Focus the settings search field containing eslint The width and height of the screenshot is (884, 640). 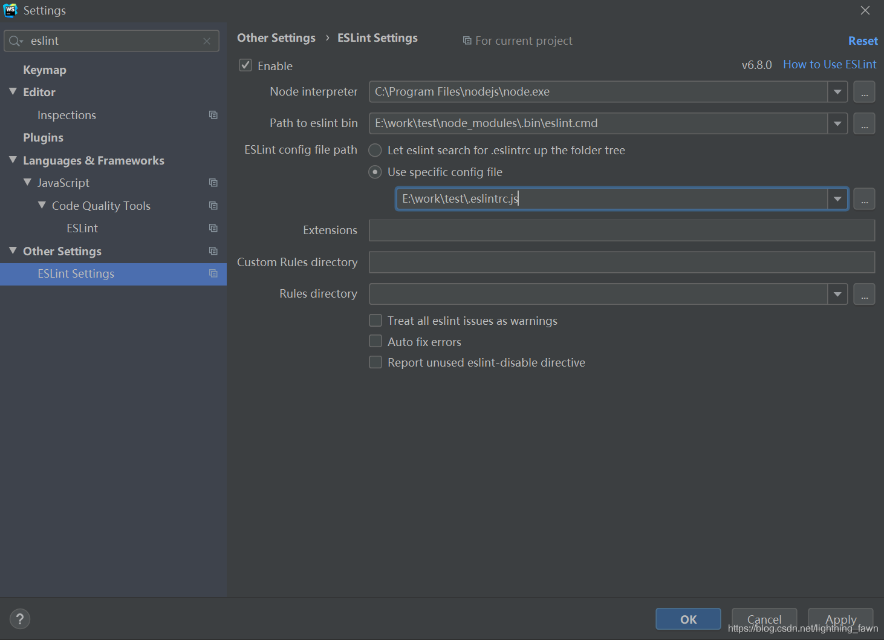point(112,41)
